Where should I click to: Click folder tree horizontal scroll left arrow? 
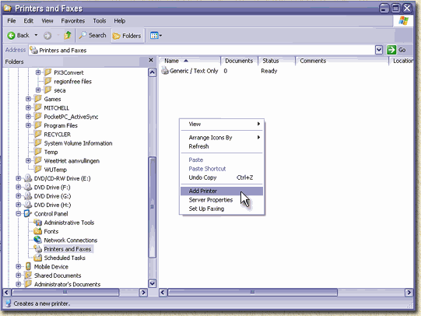7,292
